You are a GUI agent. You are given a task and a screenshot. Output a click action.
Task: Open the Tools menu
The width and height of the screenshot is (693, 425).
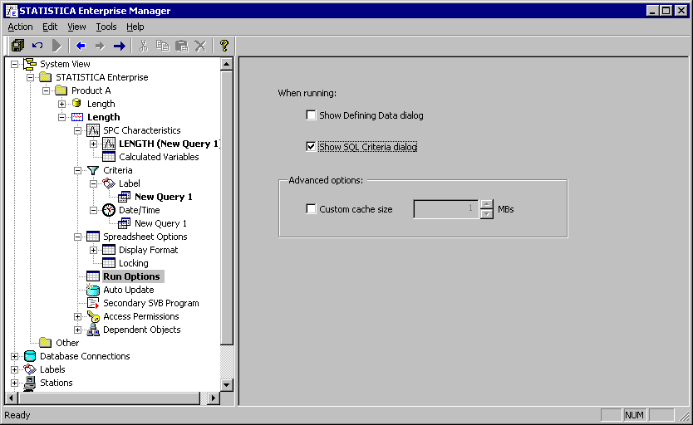106,27
